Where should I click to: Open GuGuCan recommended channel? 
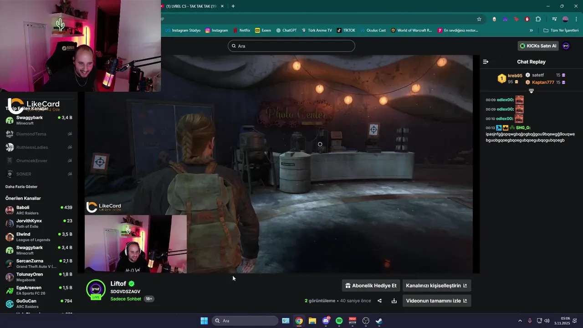[39, 303]
